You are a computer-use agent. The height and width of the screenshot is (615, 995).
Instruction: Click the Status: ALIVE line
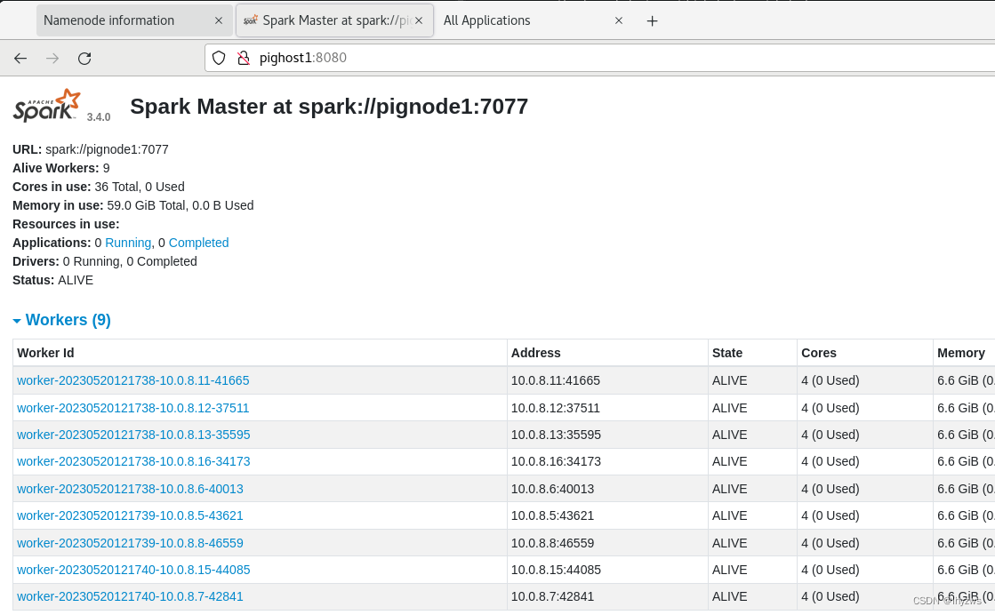tap(52, 280)
